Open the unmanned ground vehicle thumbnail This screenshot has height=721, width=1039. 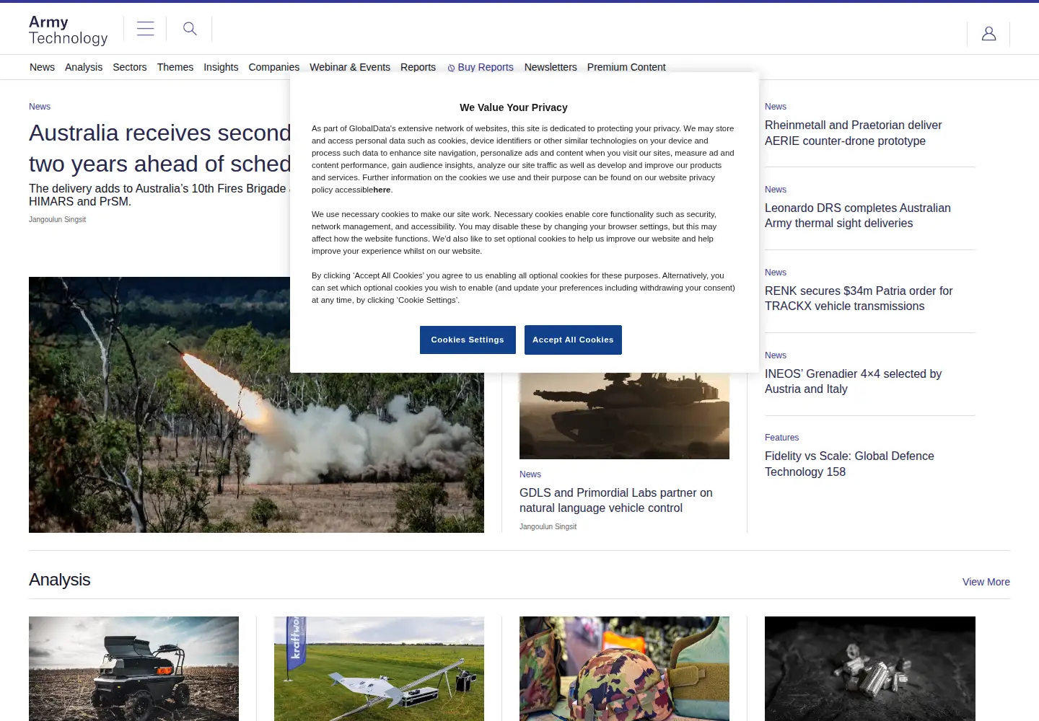133,668
